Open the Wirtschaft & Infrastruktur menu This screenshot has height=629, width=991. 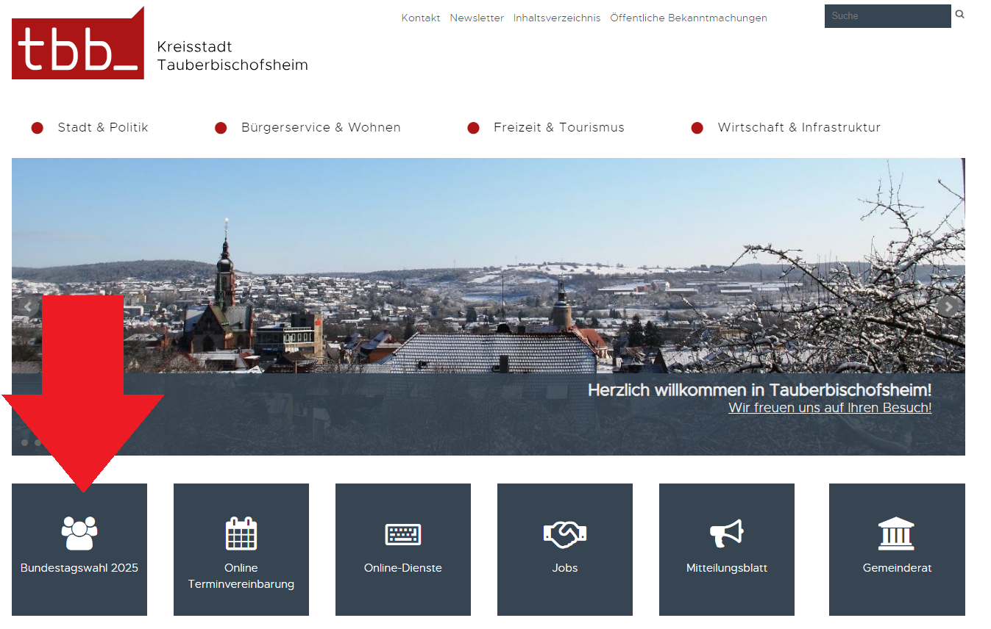799,128
